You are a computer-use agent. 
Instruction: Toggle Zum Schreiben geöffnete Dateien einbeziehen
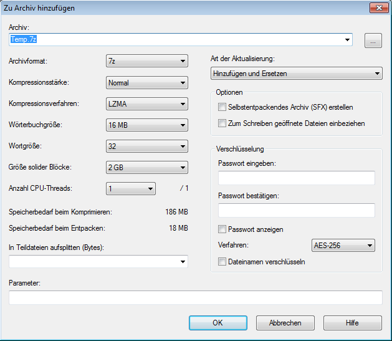pos(222,123)
